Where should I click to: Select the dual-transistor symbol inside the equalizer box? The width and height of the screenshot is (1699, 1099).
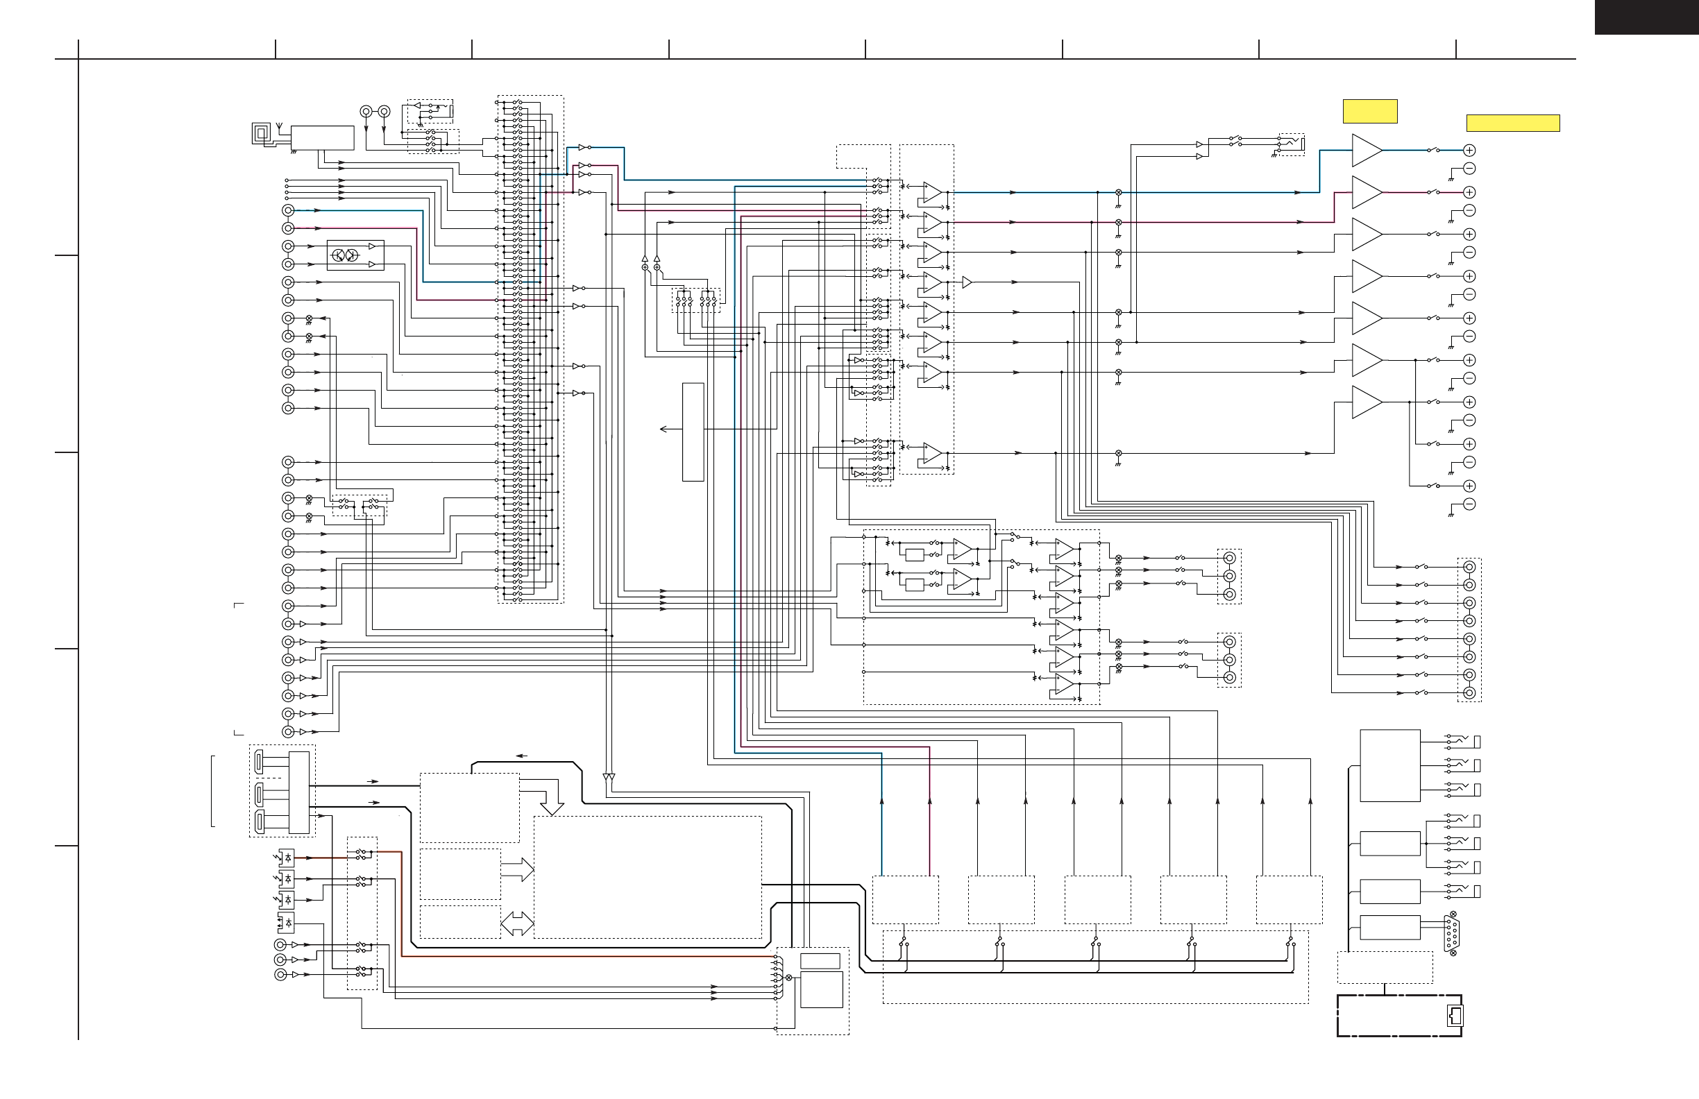(x=345, y=255)
